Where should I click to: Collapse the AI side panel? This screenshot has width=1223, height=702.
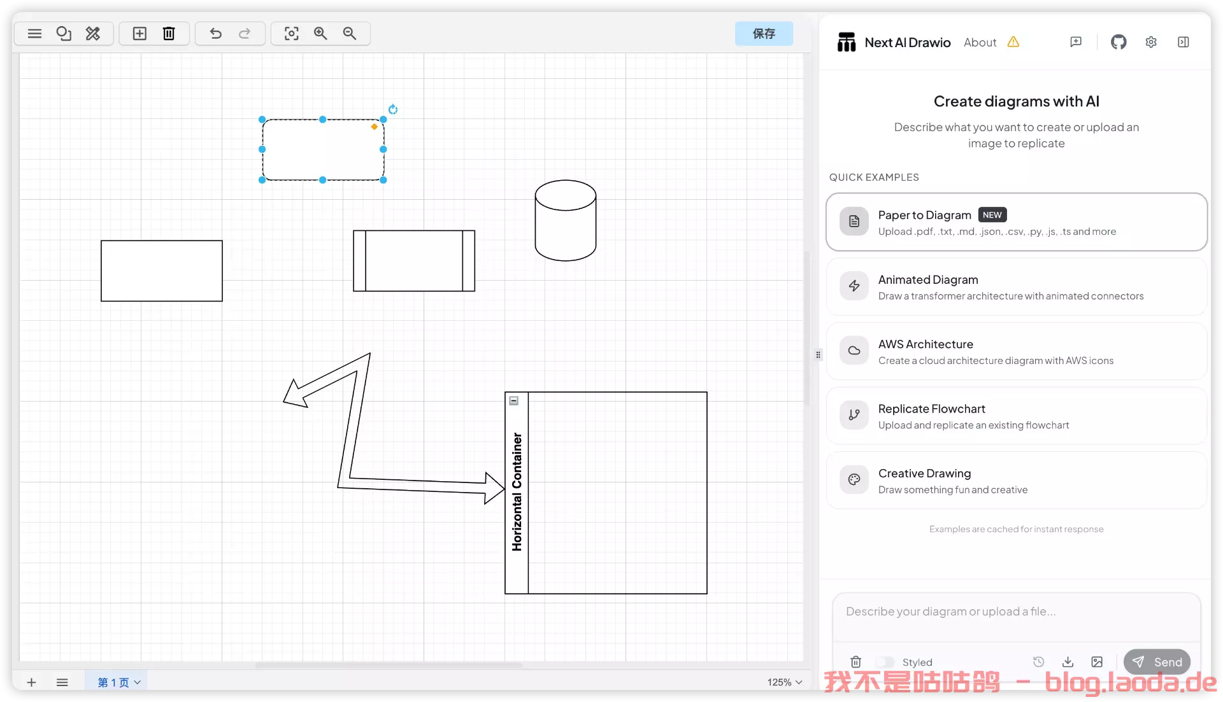1184,42
